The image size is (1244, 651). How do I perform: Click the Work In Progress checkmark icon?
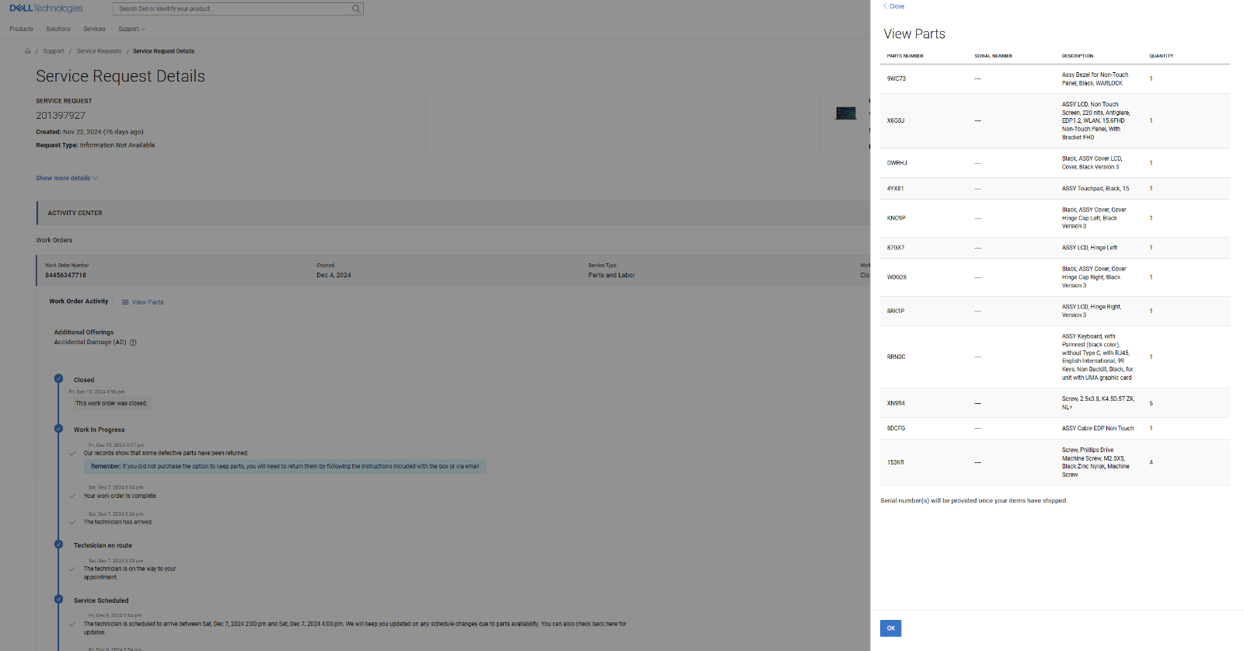tap(58, 429)
